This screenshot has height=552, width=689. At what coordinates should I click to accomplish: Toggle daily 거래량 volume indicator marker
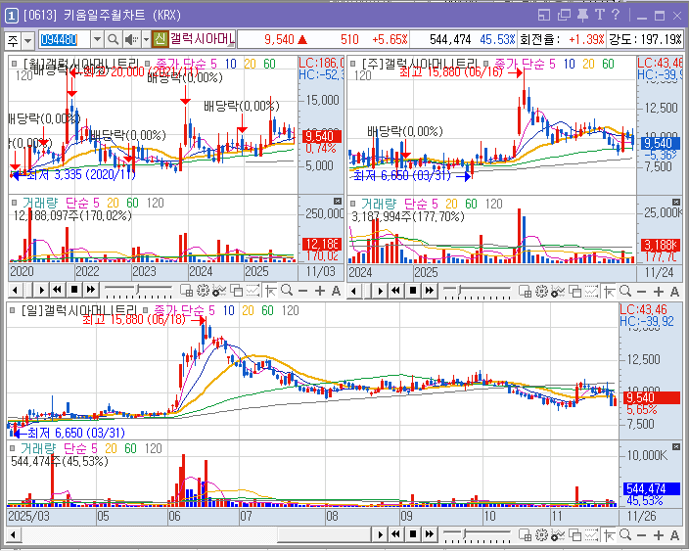click(x=13, y=448)
